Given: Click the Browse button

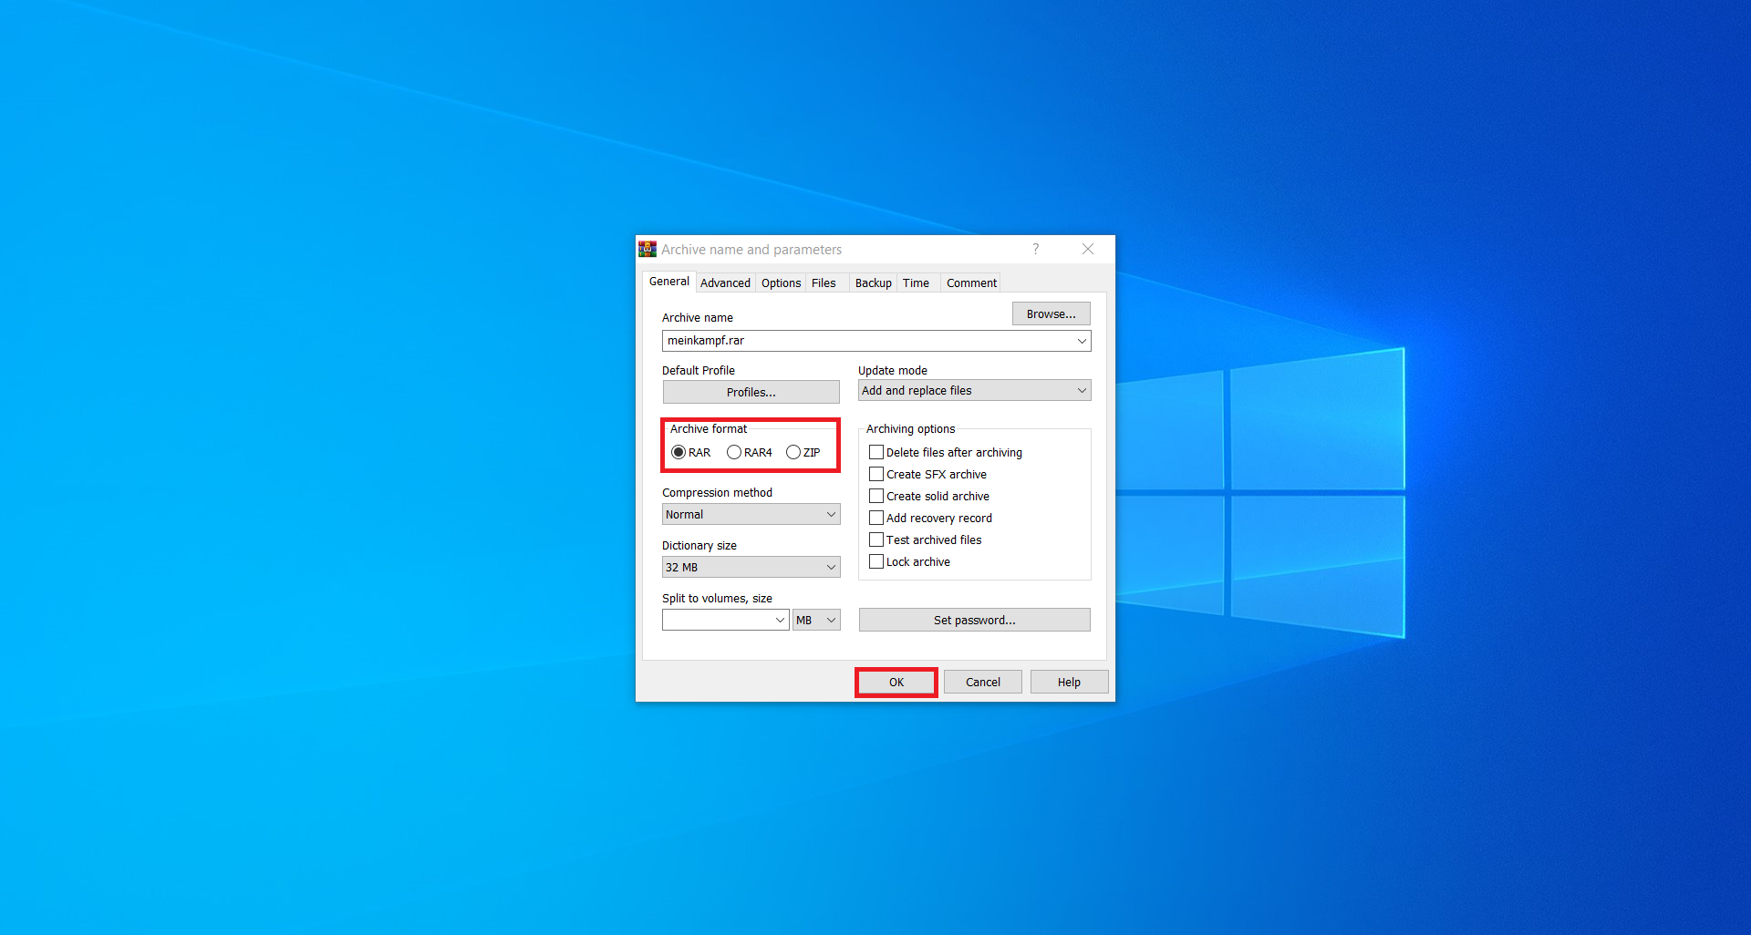Looking at the screenshot, I should point(1050,313).
